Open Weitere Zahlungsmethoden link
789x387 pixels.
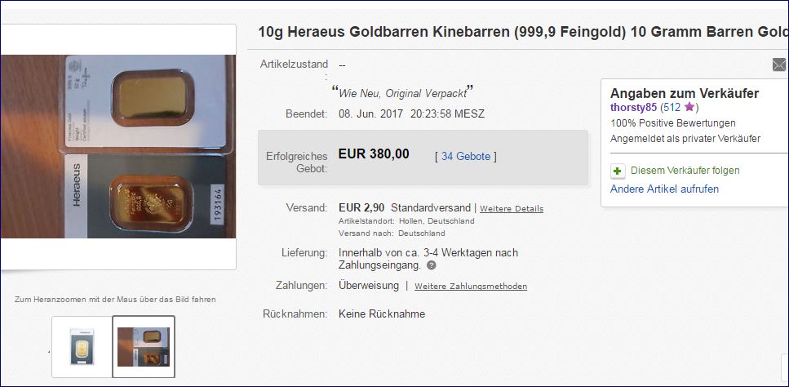[471, 287]
